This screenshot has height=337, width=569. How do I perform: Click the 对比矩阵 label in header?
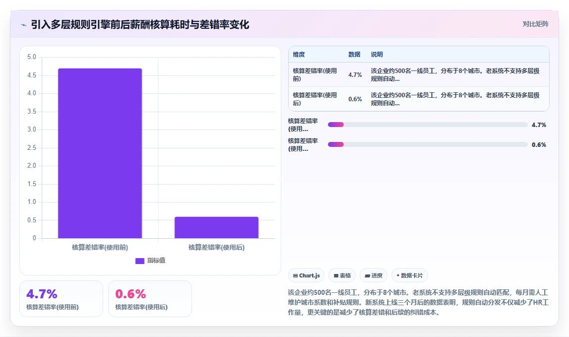[535, 24]
